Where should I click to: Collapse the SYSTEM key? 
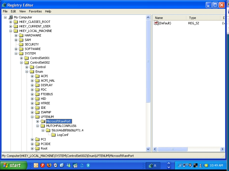click(x=16, y=53)
